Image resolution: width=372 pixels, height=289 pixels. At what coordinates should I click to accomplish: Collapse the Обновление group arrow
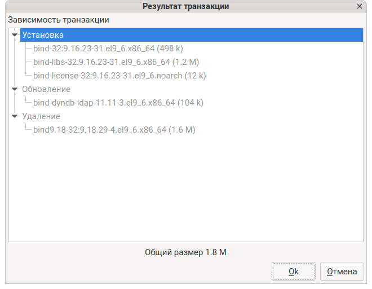15,89
